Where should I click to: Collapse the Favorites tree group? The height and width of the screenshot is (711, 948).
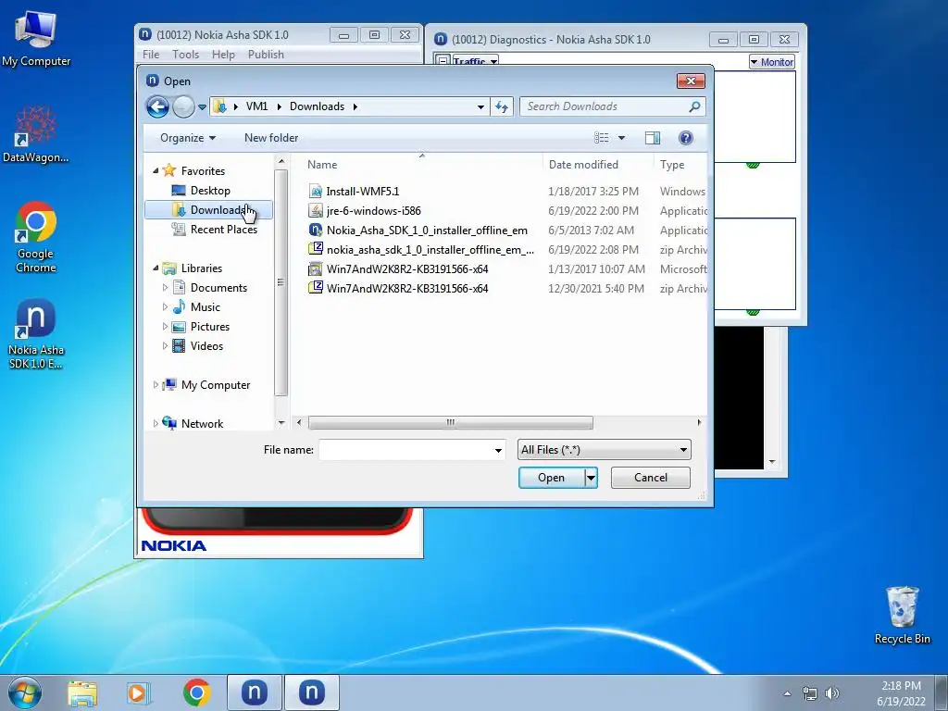[156, 171]
